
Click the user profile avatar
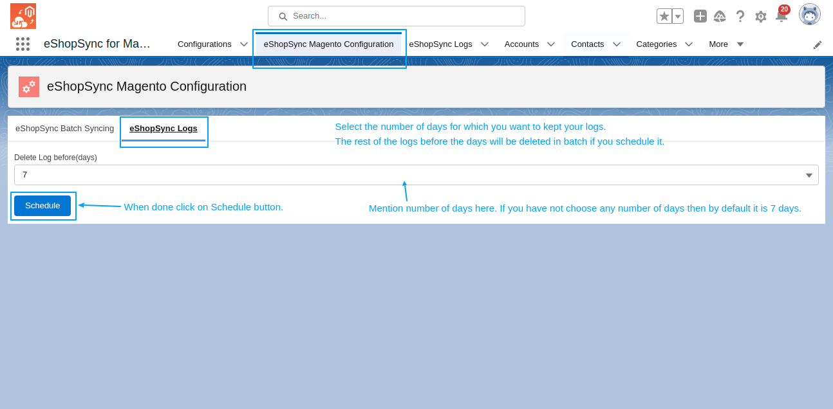pyautogui.click(x=809, y=14)
